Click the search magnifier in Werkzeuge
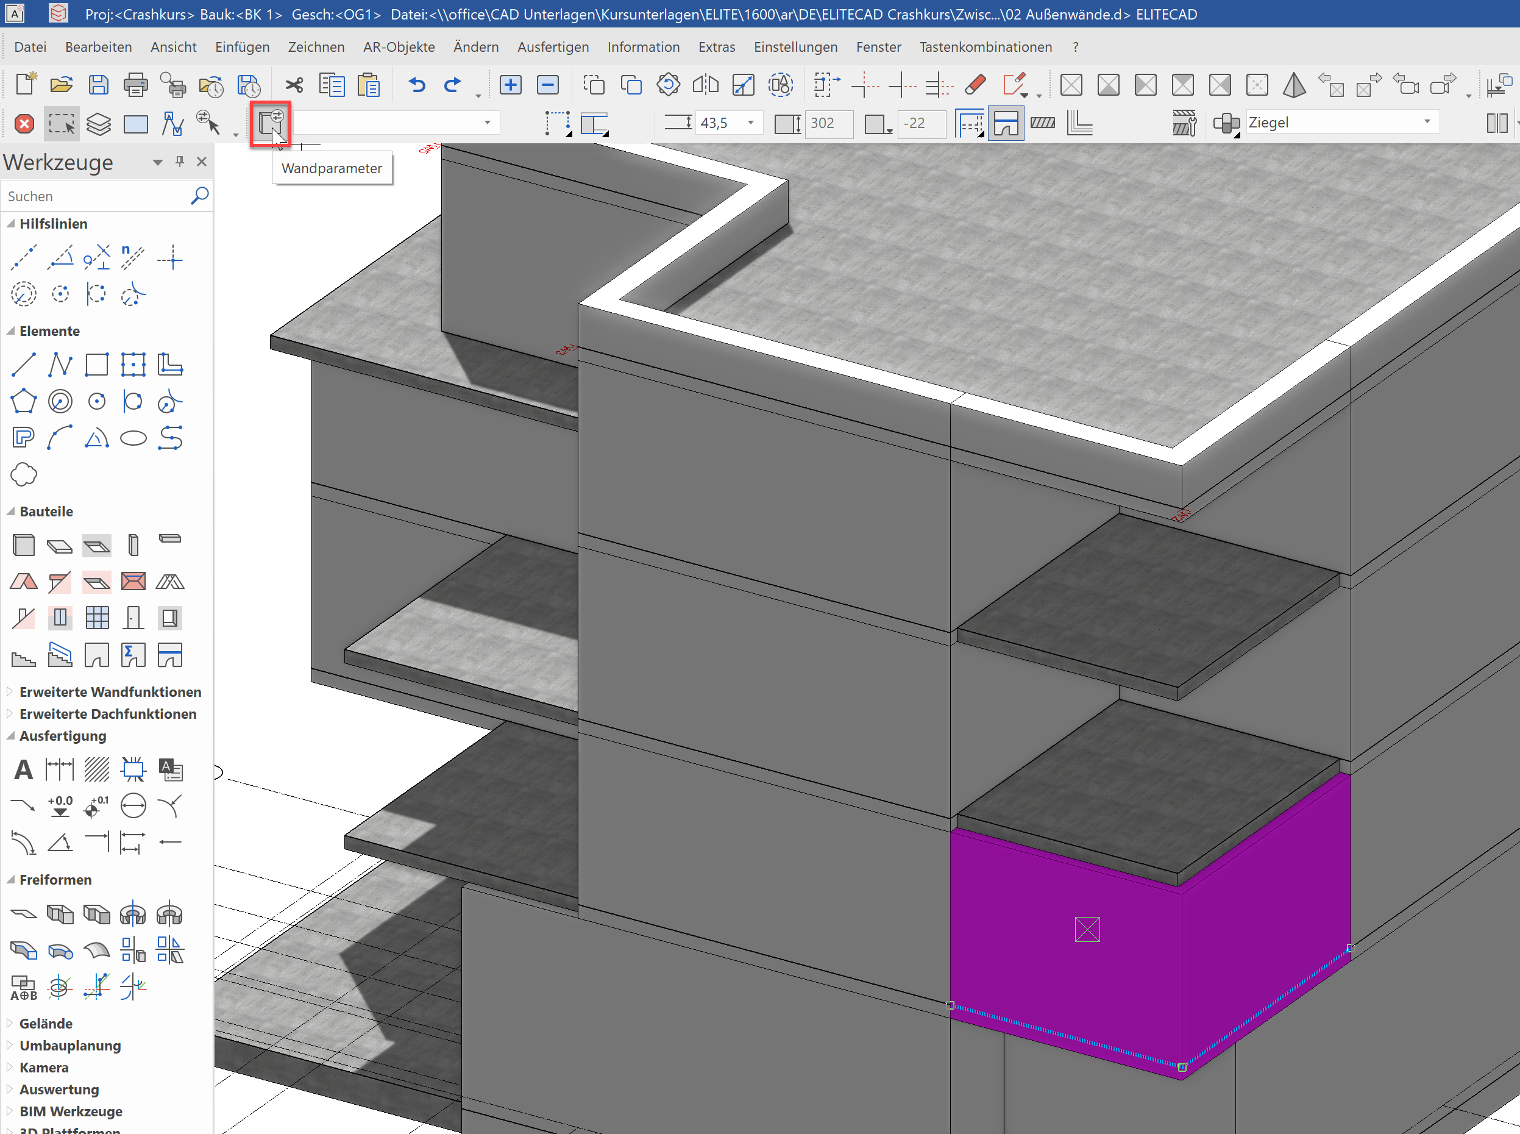The image size is (1520, 1134). pyautogui.click(x=199, y=196)
